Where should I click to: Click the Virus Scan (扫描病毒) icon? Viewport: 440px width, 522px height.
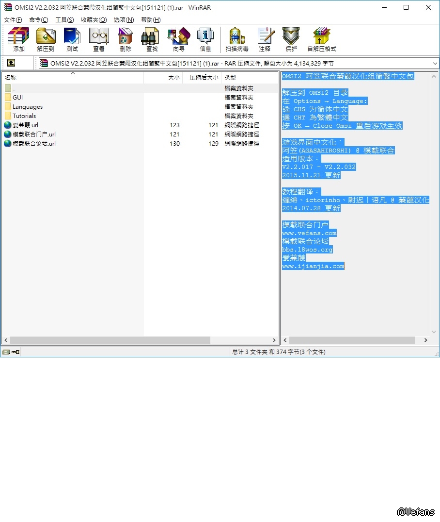(x=236, y=39)
